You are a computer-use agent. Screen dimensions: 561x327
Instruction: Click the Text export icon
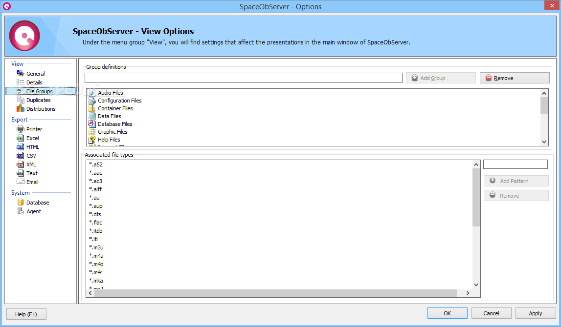pyautogui.click(x=21, y=173)
